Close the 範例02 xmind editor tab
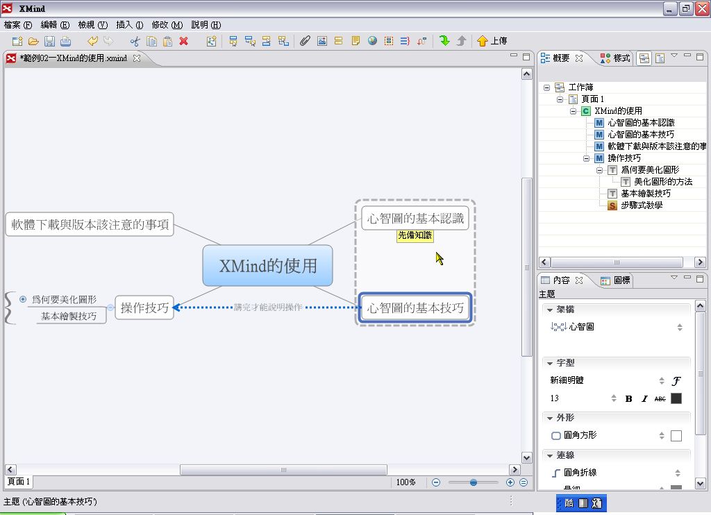 tap(137, 58)
